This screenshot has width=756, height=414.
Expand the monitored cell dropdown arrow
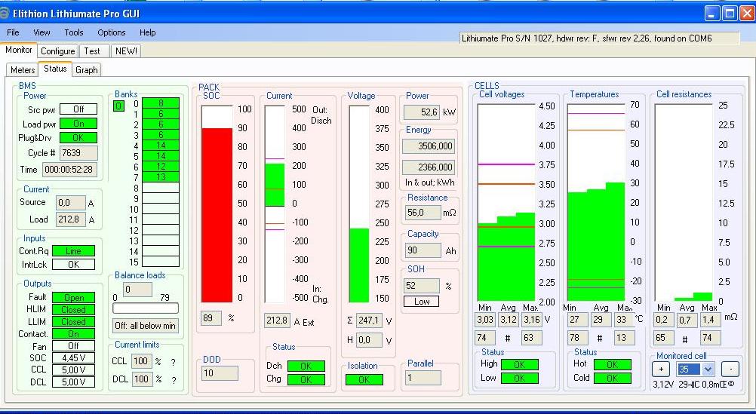(x=707, y=370)
